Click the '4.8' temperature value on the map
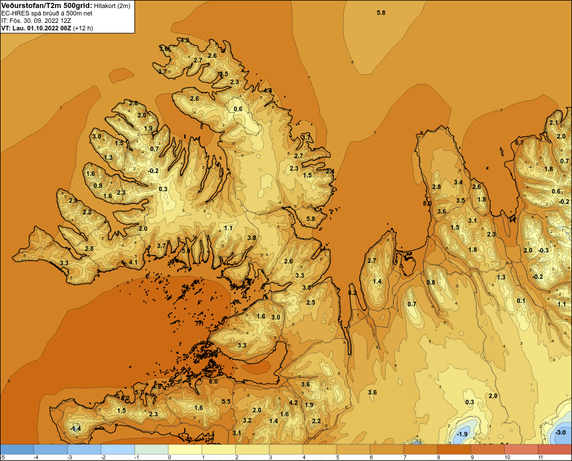This screenshot has width=572, height=461. pos(157,387)
